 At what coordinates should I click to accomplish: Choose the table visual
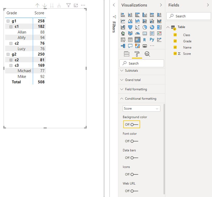pos(130,40)
